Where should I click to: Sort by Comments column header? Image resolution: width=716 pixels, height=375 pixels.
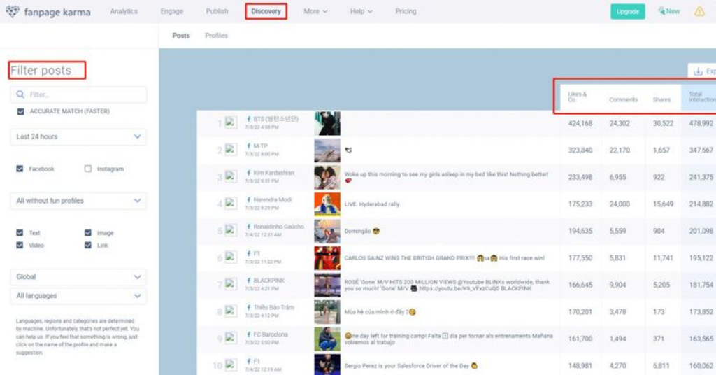(x=623, y=99)
